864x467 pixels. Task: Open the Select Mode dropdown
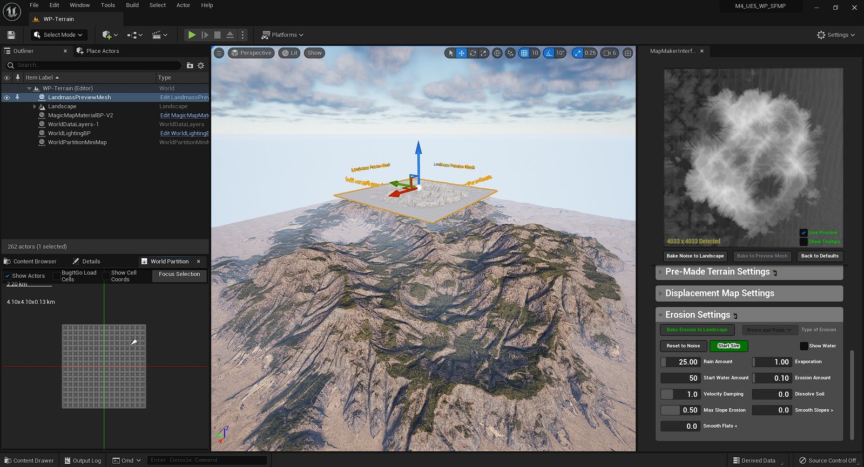tap(59, 35)
